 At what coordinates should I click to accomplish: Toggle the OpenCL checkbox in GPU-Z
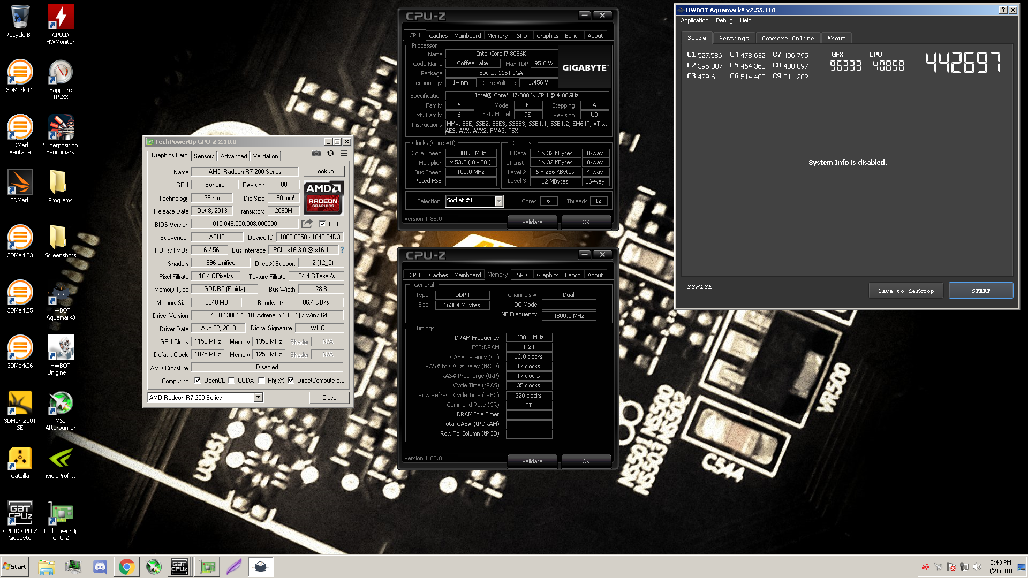[x=198, y=381]
